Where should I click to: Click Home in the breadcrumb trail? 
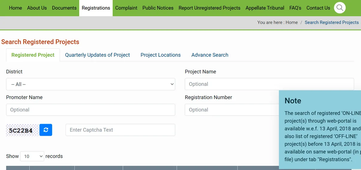click(x=292, y=23)
